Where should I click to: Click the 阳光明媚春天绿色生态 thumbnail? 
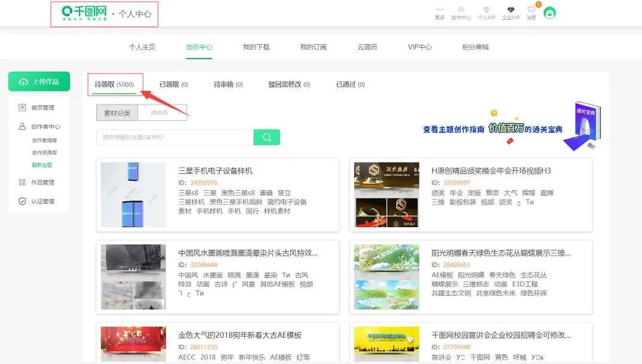pyautogui.click(x=386, y=277)
